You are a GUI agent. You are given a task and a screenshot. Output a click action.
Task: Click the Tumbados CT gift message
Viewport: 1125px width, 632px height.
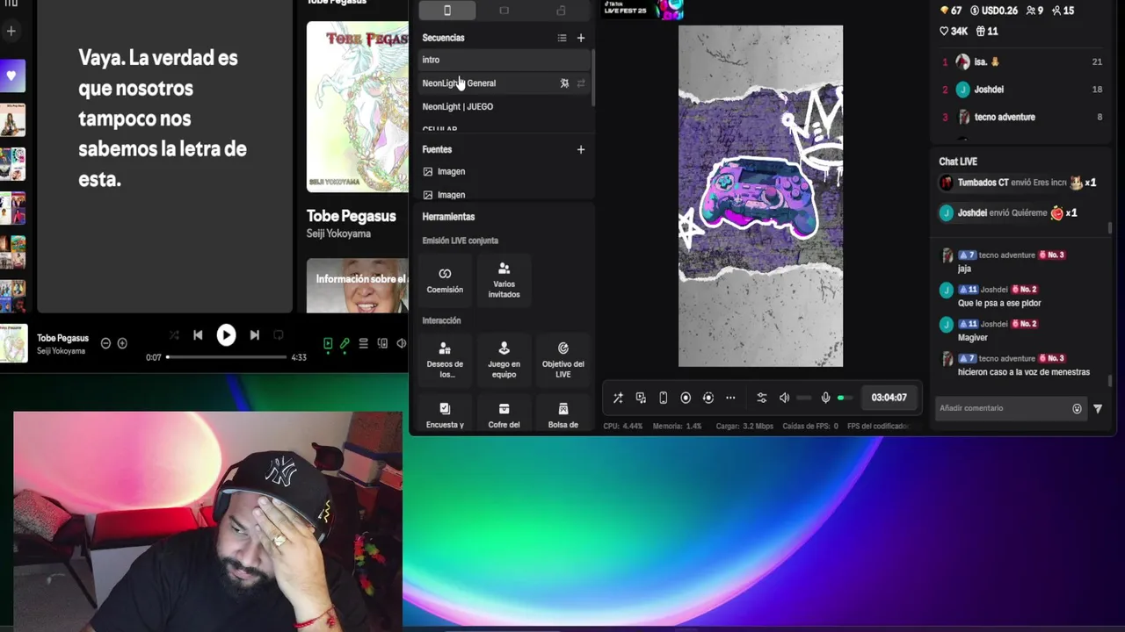tap(1018, 183)
